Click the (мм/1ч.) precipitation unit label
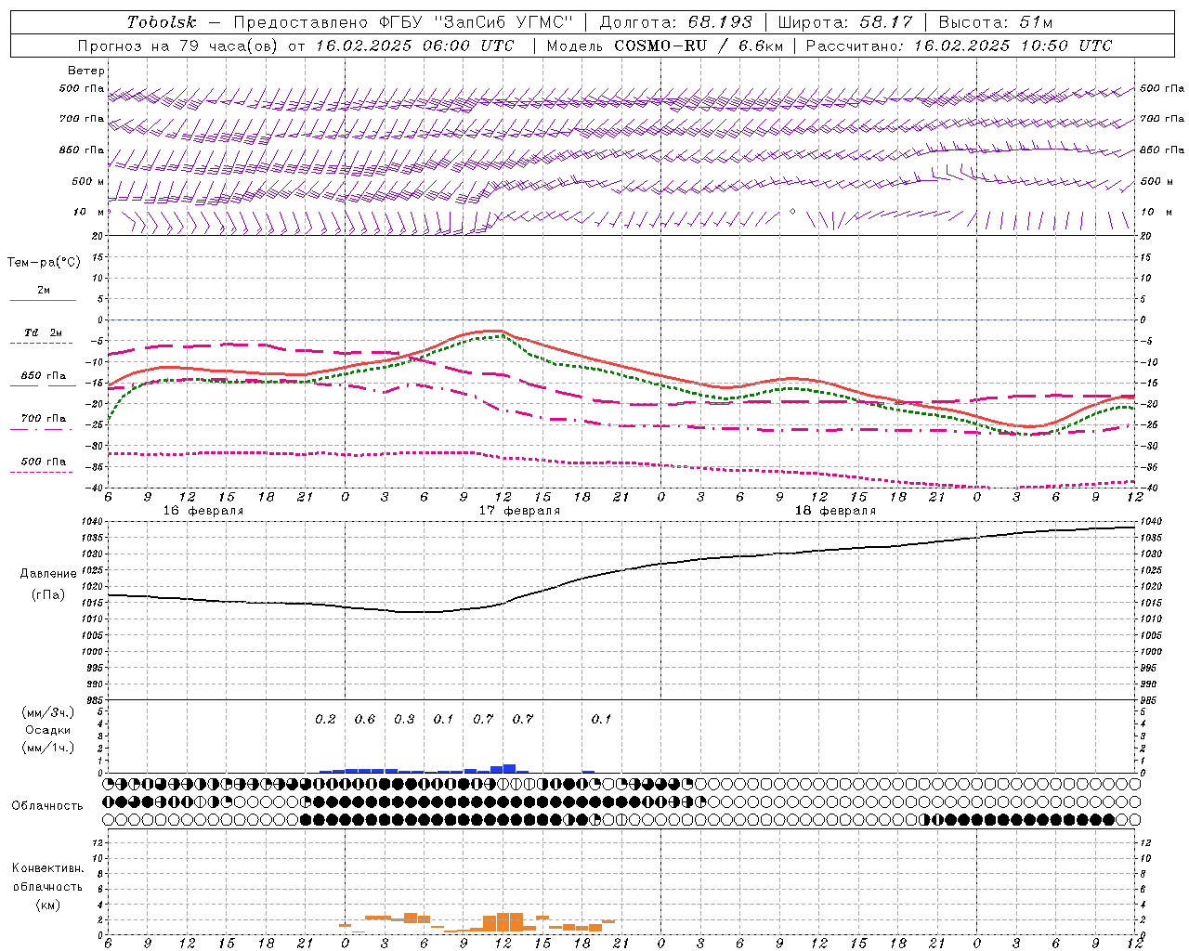The width and height of the screenshot is (1189, 951). (48, 748)
